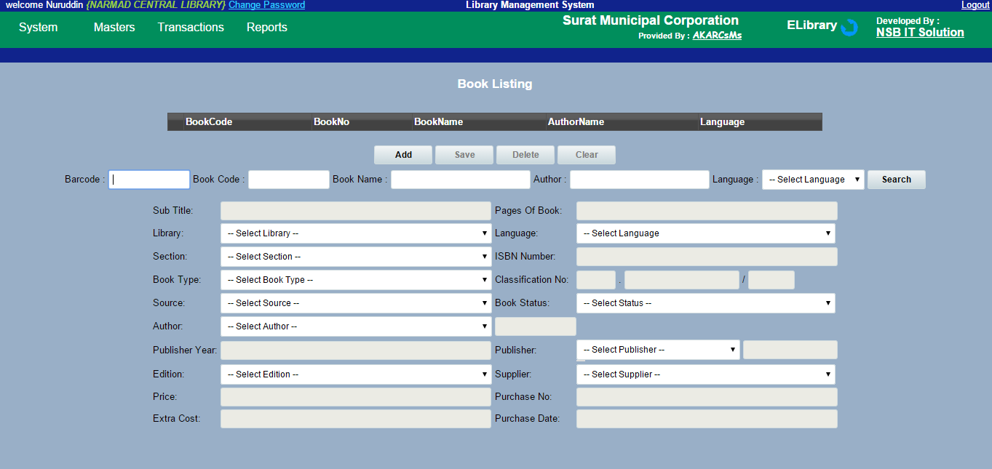
Task: Expand the Select Library dropdown
Action: [x=355, y=233]
